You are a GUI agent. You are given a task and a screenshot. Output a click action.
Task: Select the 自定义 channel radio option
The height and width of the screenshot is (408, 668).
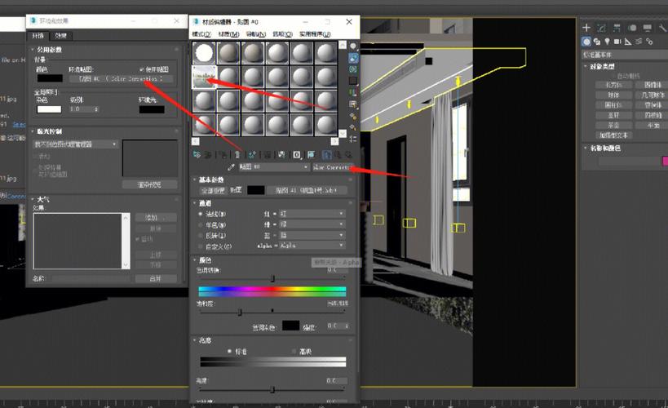pyautogui.click(x=201, y=246)
